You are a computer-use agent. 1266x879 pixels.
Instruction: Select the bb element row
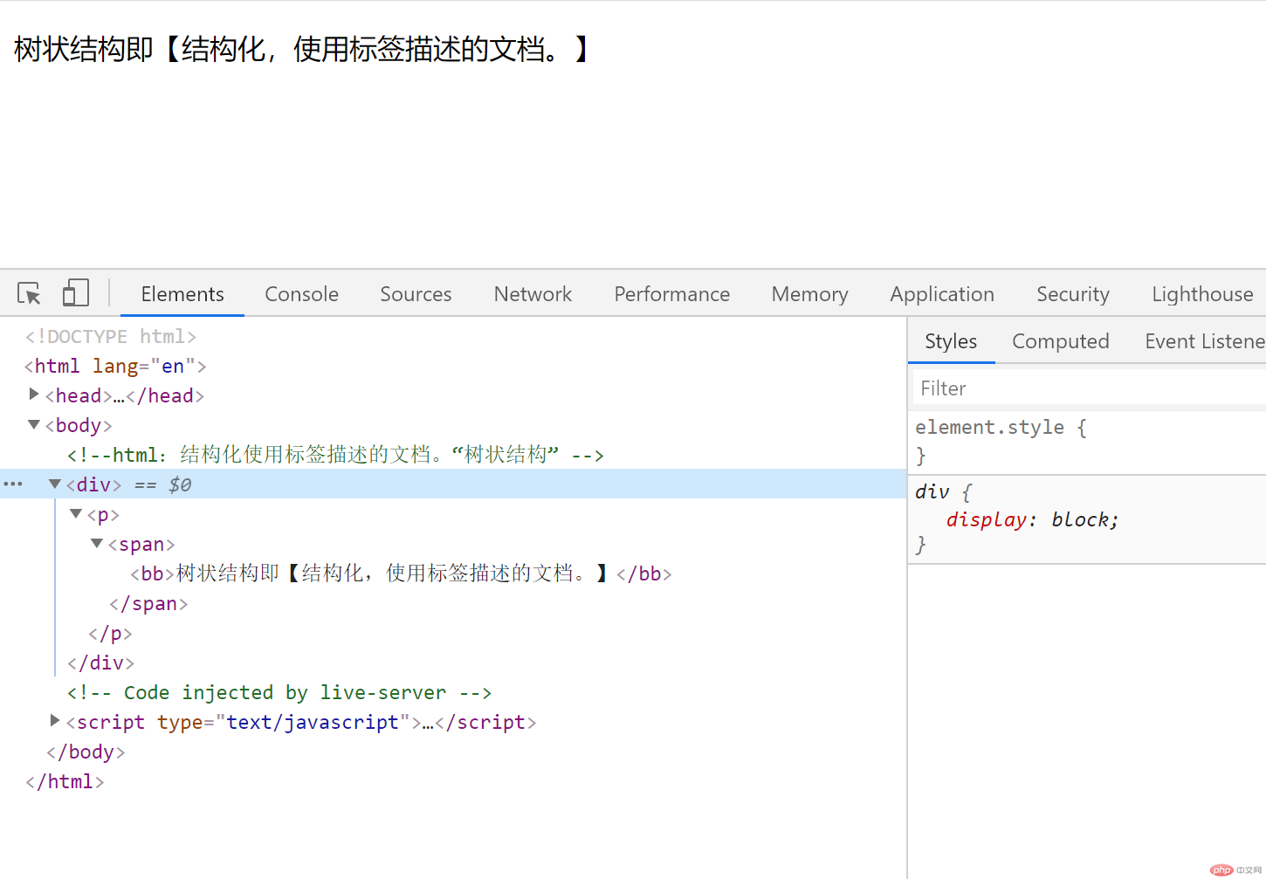(401, 573)
